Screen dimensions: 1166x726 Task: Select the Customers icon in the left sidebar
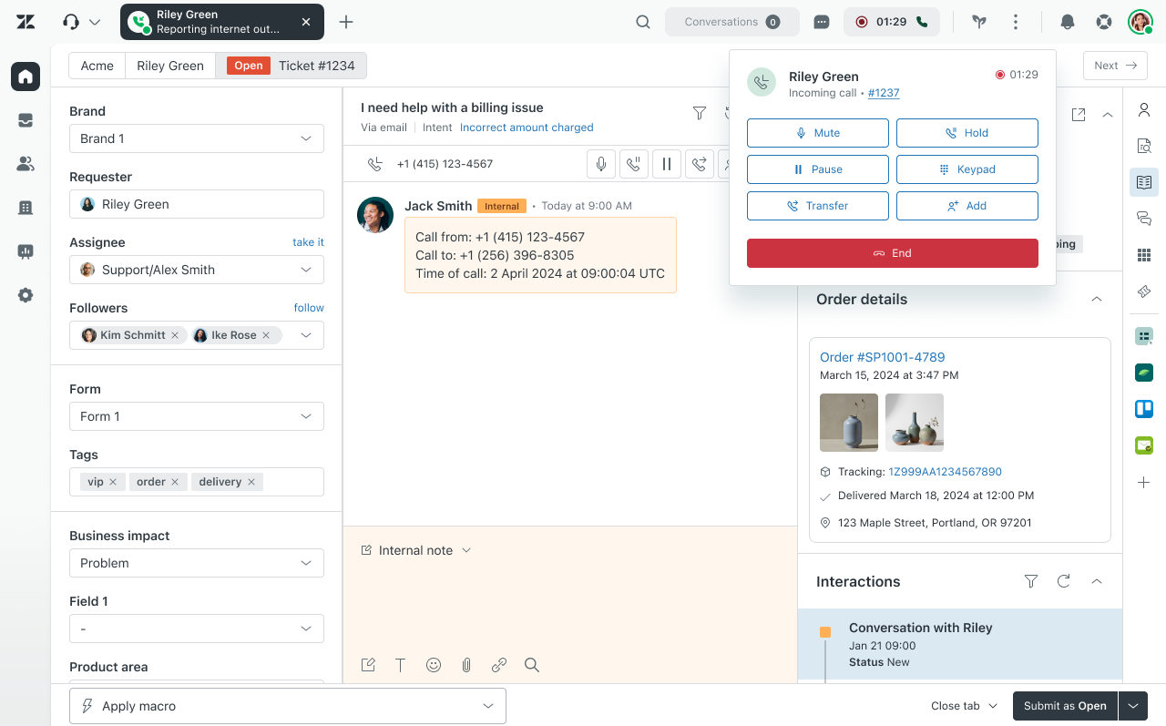pos(25,164)
